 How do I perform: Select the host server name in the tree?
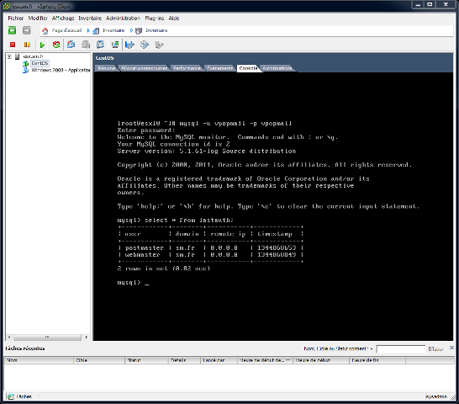33,56
